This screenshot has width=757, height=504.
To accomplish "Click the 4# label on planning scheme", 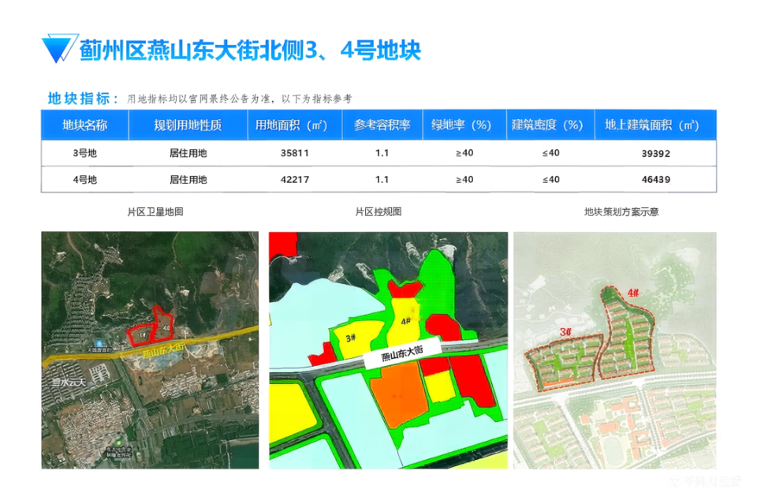I will pos(633,293).
